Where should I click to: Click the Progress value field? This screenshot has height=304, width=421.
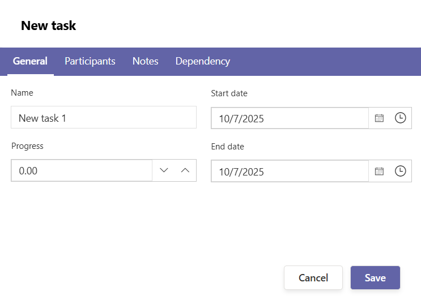click(x=82, y=170)
